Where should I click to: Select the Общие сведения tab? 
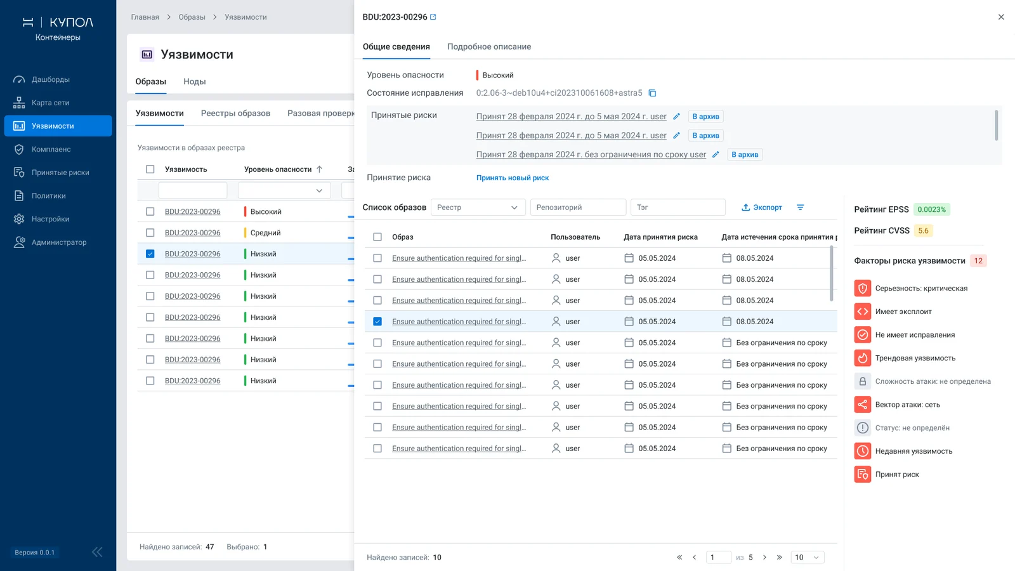pos(396,47)
